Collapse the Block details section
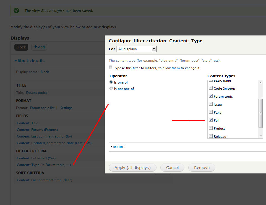This screenshot has width=266, height=205. (x=29, y=61)
